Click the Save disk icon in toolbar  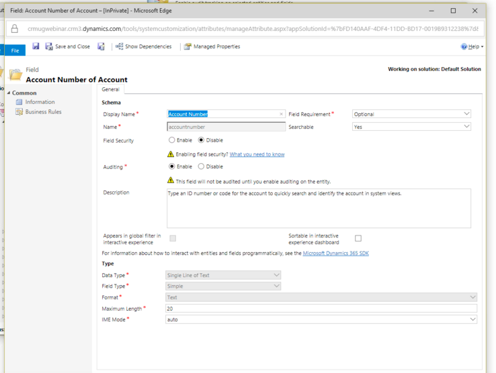(36, 46)
